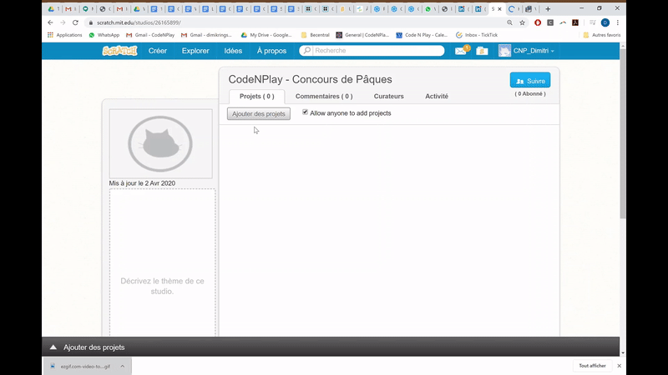Viewport: 668px width, 375px height.
Task: Open Scratch messages envelope icon
Action: (x=462, y=51)
